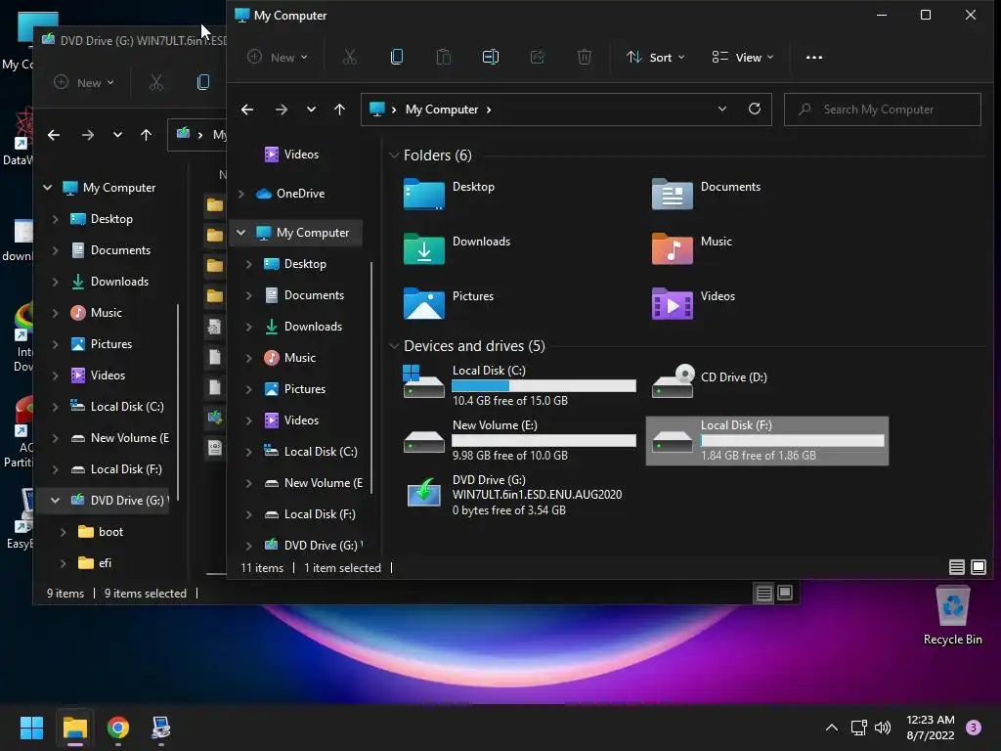Open the Downloads folder in Folders group
This screenshot has width=1001, height=751.
click(457, 248)
